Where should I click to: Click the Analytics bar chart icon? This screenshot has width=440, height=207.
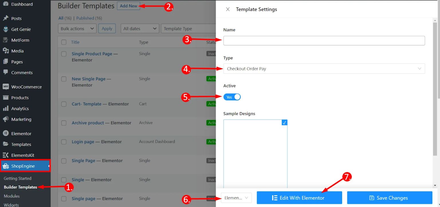pos(6,109)
